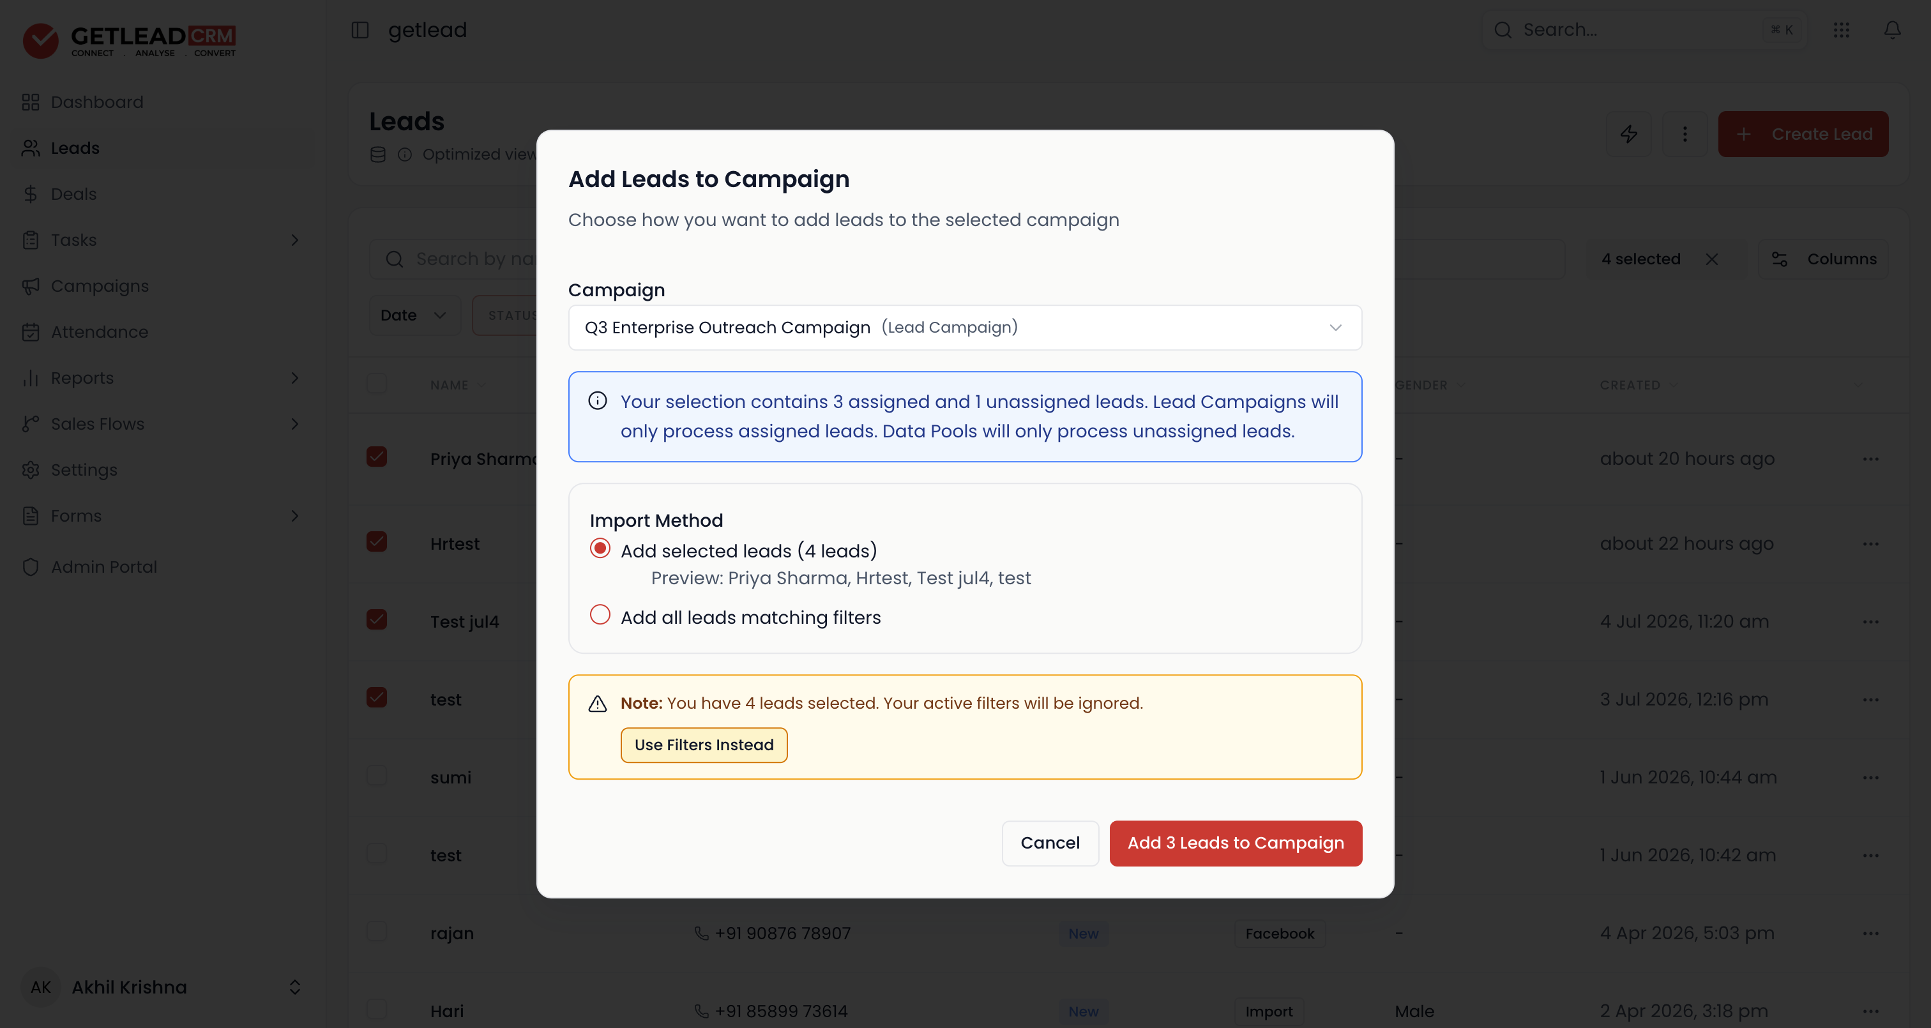Clear the 4 selected leads with X
The height and width of the screenshot is (1028, 1931).
[x=1711, y=259]
